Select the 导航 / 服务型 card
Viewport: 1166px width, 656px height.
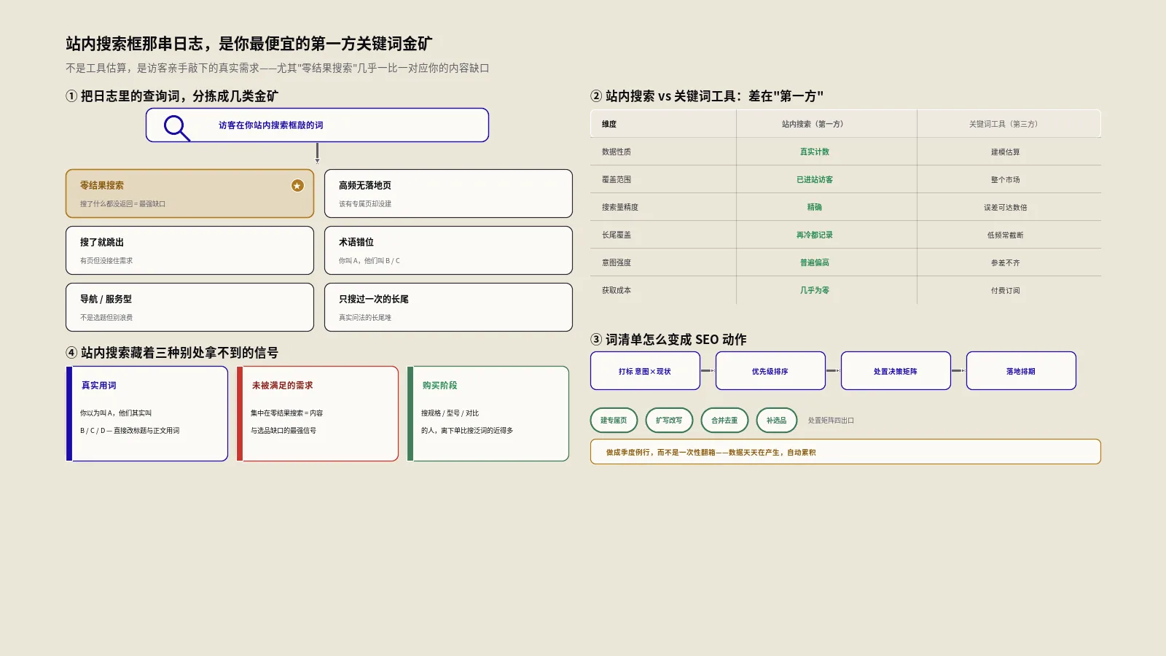[x=189, y=307]
